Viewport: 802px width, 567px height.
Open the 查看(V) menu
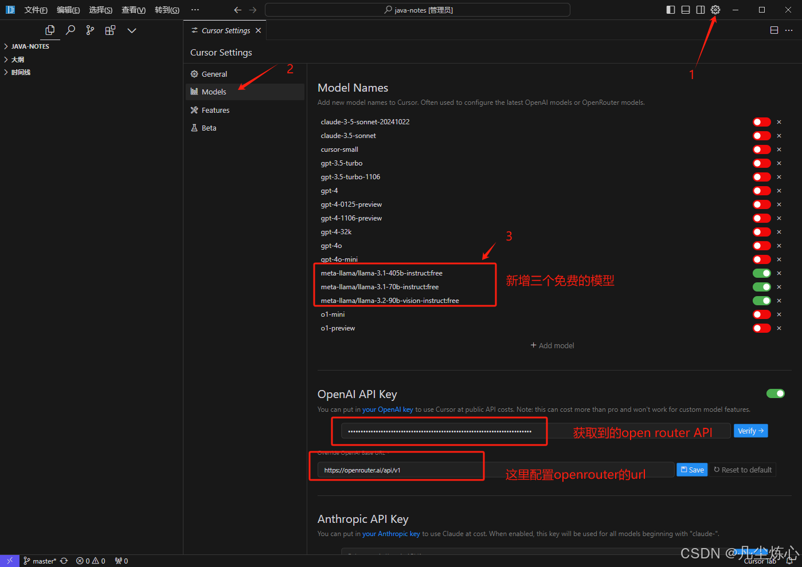[x=134, y=10]
